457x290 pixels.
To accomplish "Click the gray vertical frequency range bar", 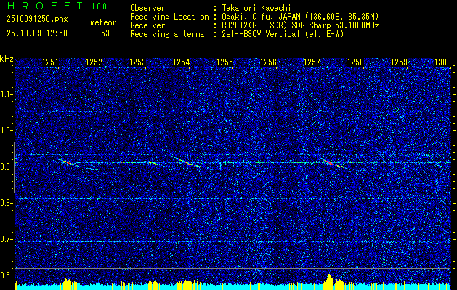I will 14,167.
